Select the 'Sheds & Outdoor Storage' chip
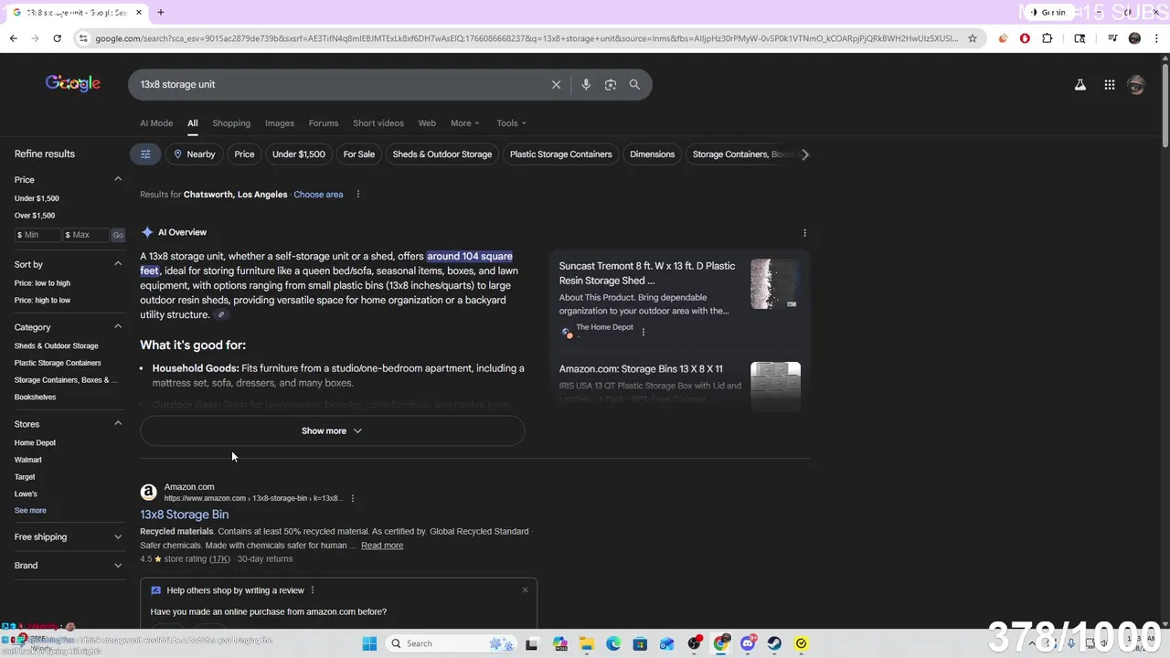The image size is (1170, 658). [x=442, y=154]
